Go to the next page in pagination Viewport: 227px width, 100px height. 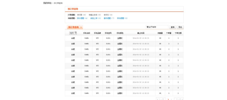coord(179,99)
